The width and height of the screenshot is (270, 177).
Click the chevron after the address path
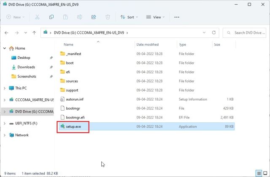(x=127, y=33)
